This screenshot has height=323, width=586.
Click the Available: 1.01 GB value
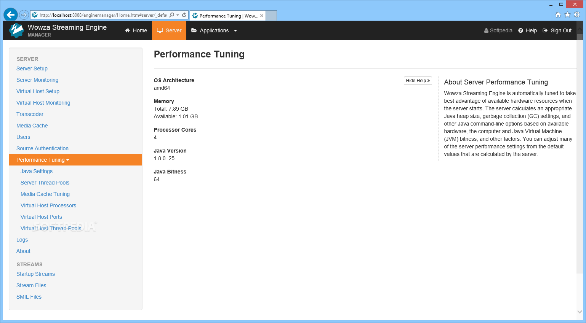tap(176, 116)
